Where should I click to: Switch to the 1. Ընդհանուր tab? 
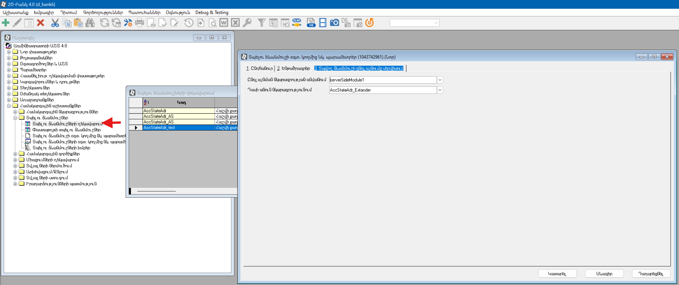coord(259,68)
